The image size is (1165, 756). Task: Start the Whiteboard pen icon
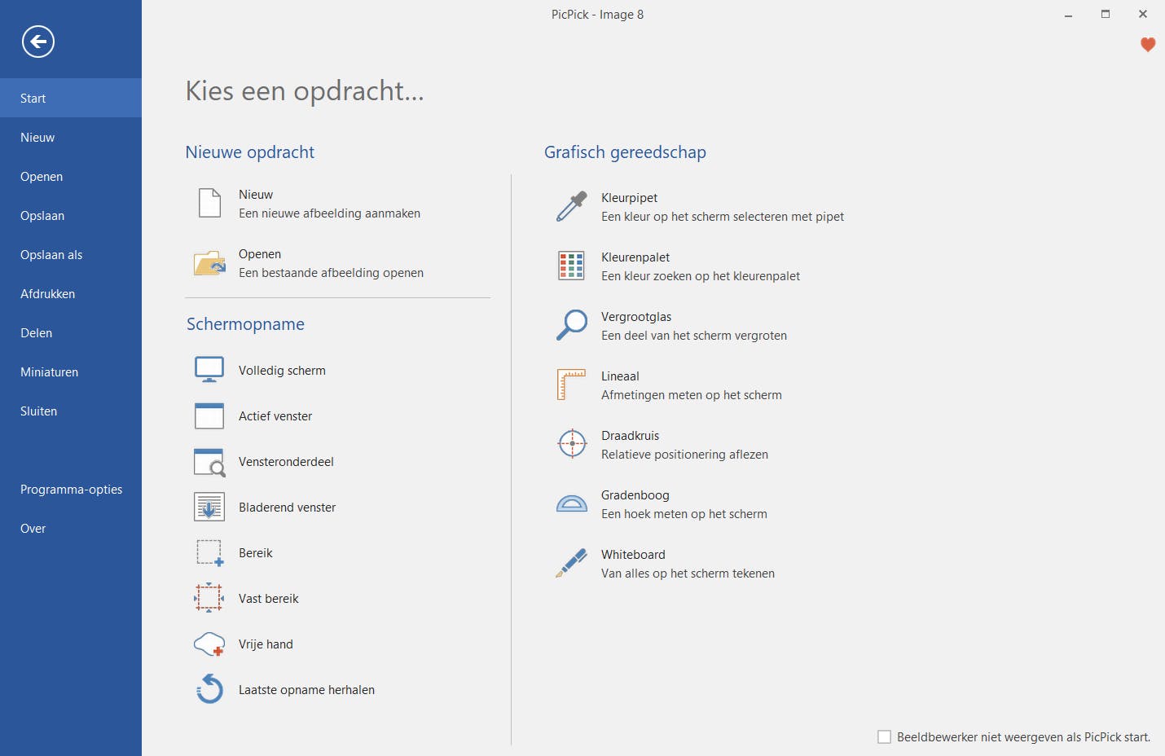572,563
